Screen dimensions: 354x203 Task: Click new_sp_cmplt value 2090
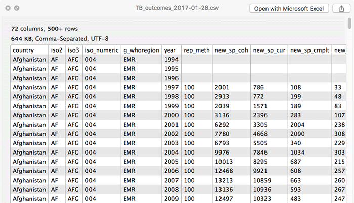297,134
